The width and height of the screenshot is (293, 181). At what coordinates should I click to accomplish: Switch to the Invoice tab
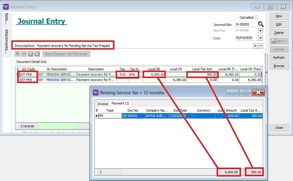pyautogui.click(x=102, y=104)
